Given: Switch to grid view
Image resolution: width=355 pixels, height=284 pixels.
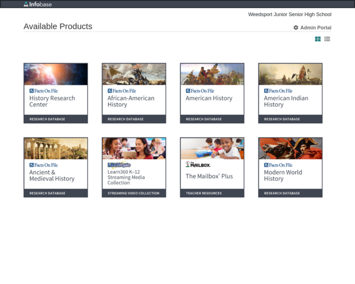Looking at the screenshot, I should pos(318,39).
